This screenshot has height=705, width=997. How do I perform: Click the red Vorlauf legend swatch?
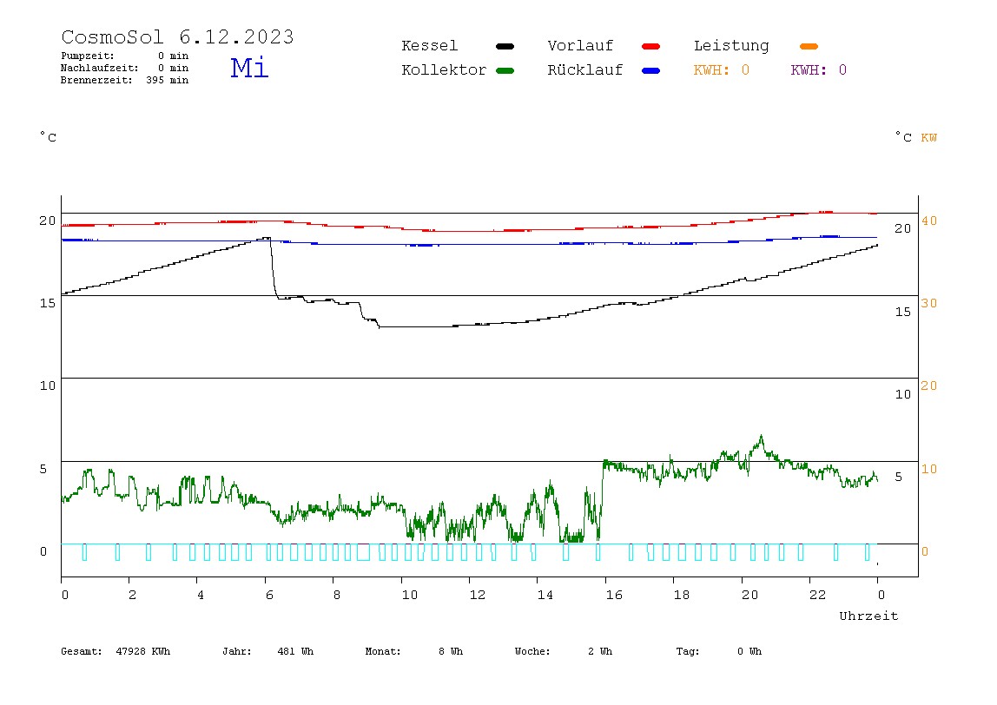coord(651,46)
